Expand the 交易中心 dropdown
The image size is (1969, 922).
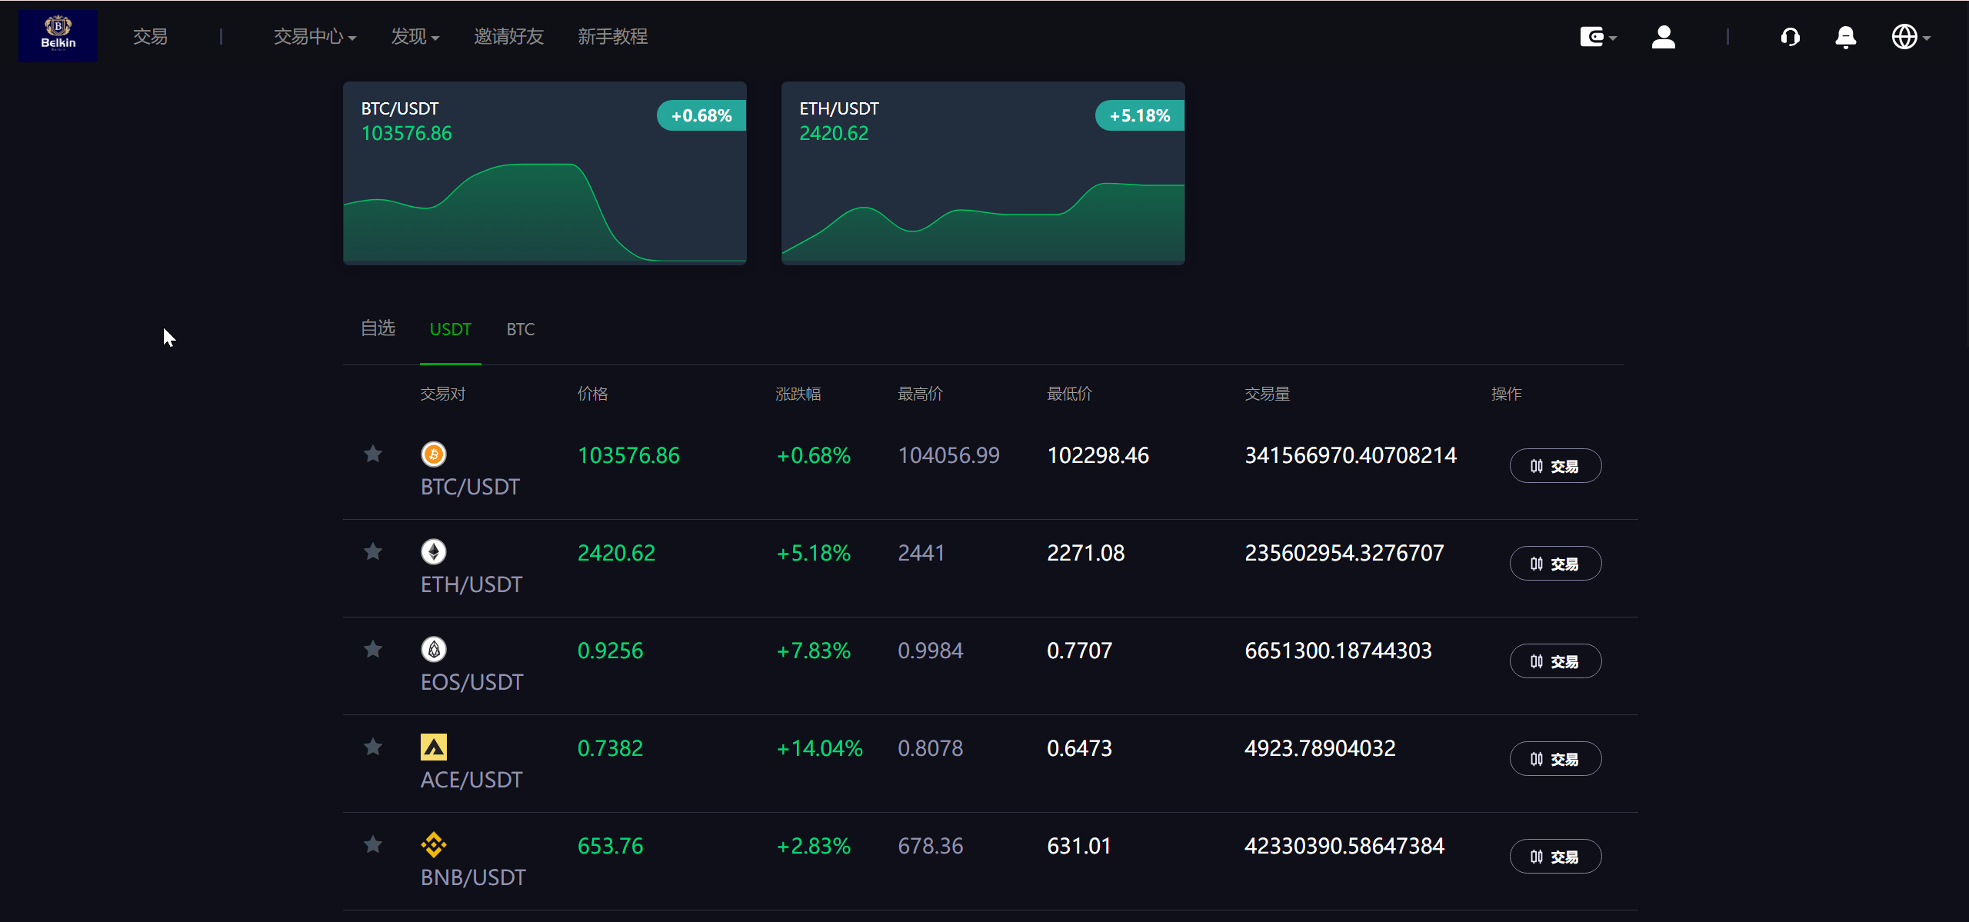tap(315, 36)
